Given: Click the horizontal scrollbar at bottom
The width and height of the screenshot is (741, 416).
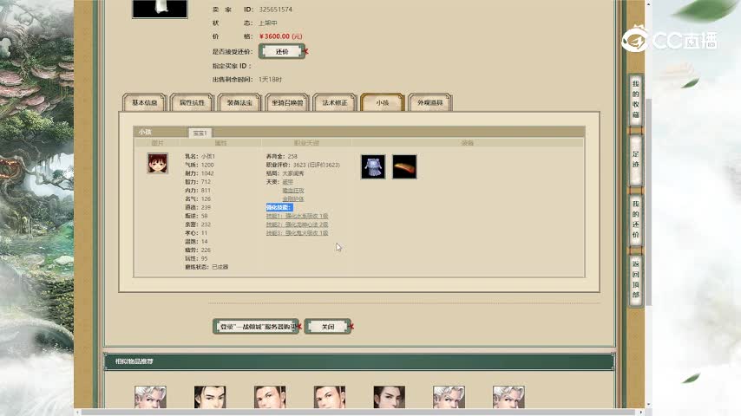Looking at the screenshot, I should 359,413.
